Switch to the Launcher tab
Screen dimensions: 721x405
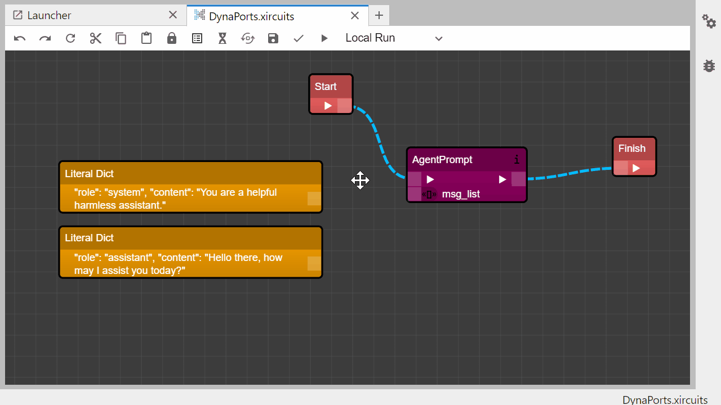tap(50, 16)
